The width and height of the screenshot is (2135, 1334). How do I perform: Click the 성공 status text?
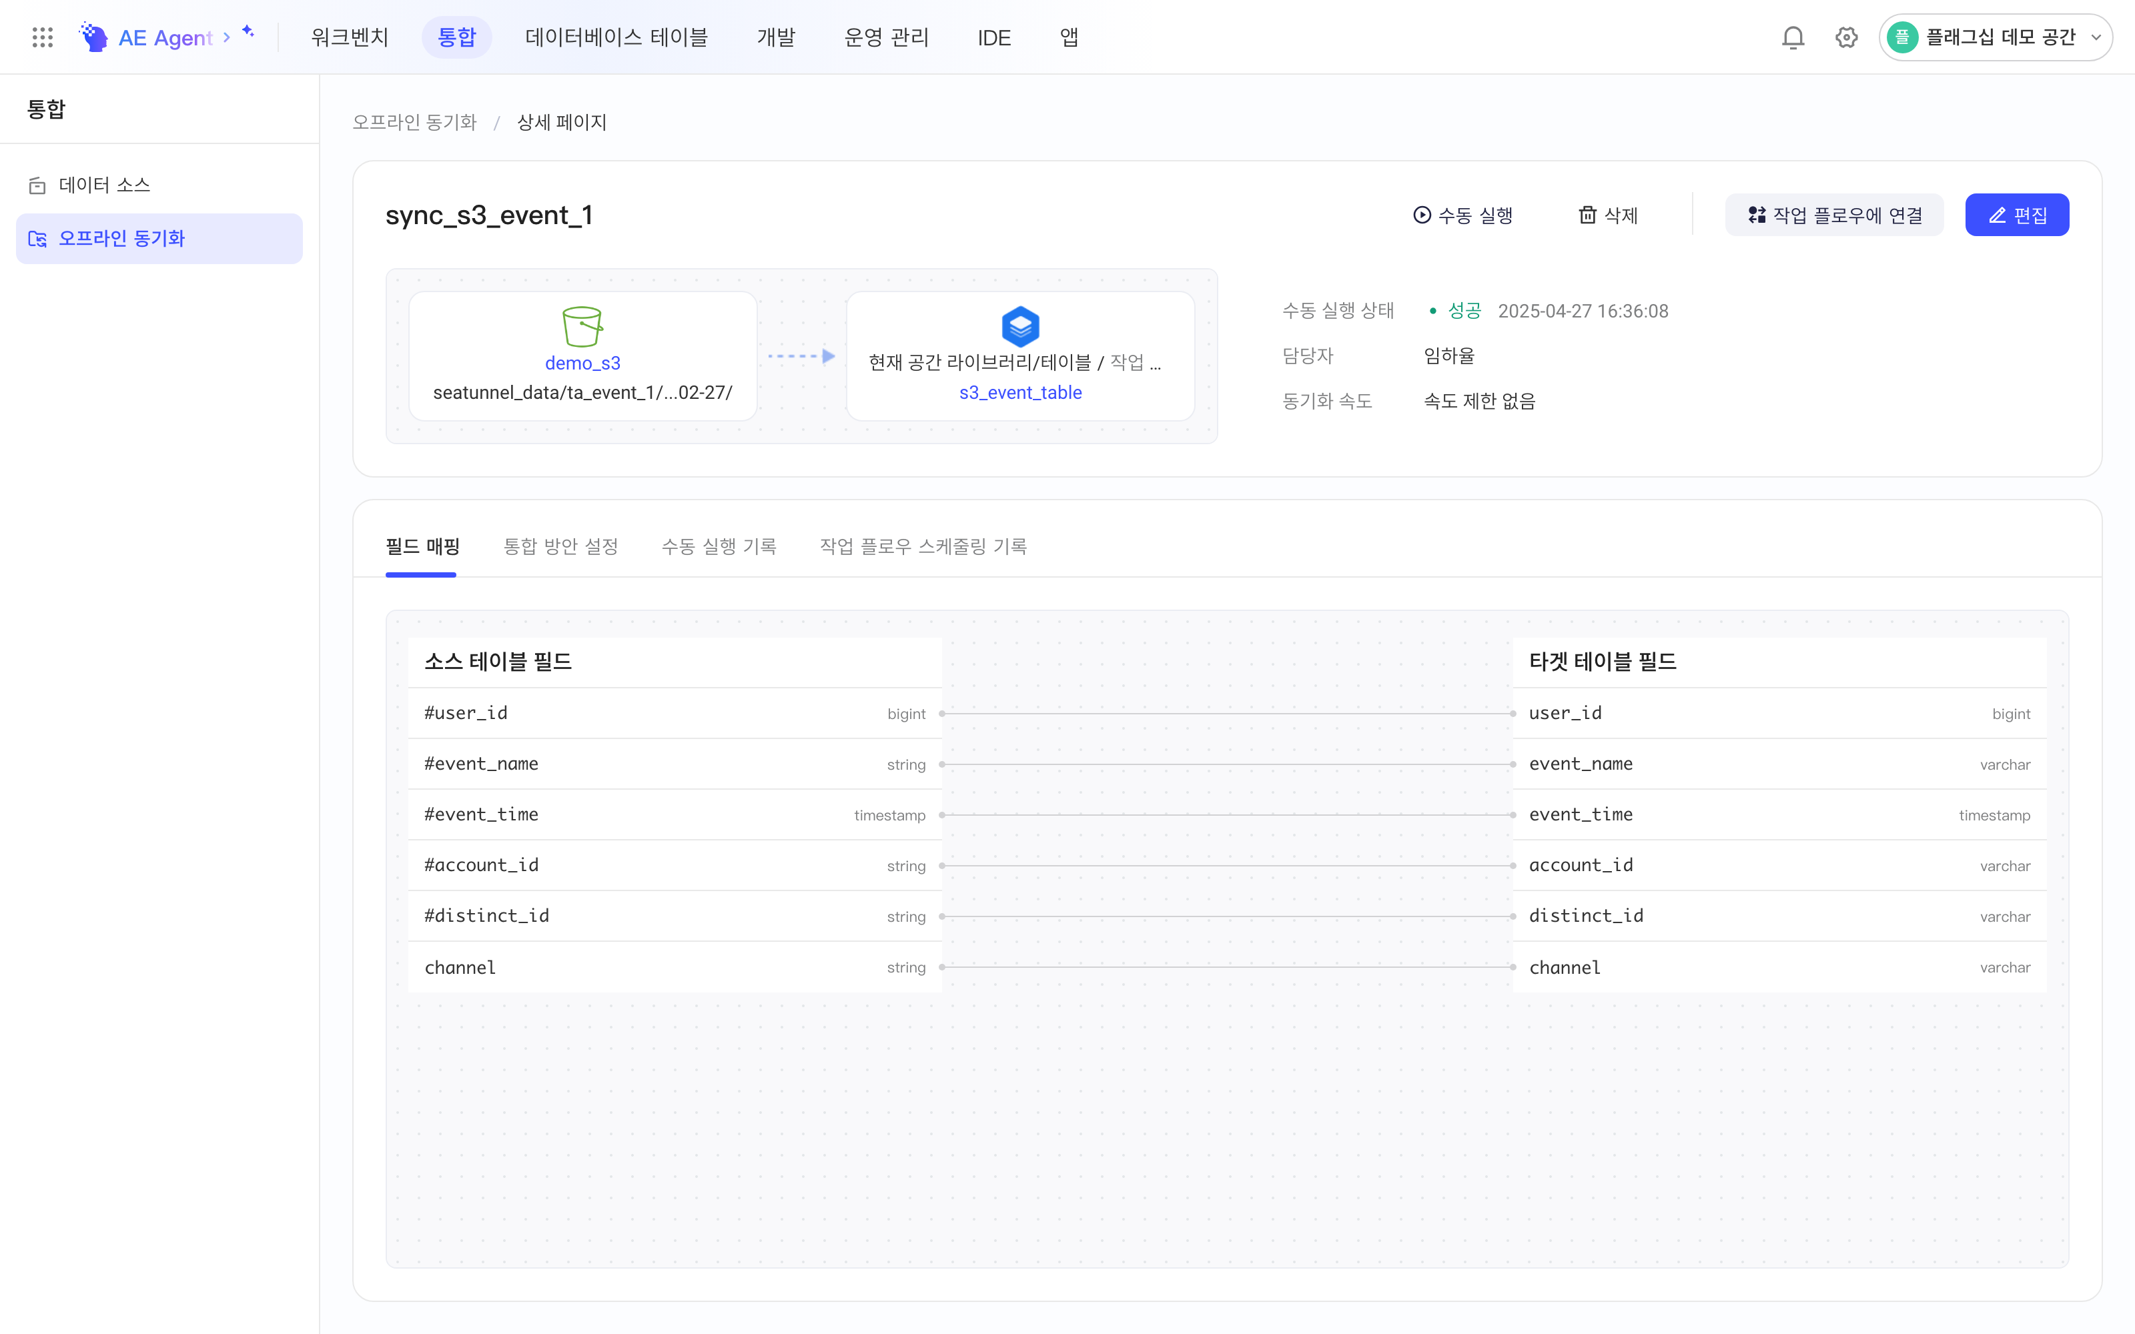click(x=1464, y=311)
